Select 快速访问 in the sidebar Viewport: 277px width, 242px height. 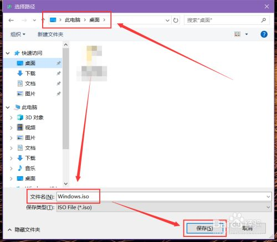[x=32, y=53]
